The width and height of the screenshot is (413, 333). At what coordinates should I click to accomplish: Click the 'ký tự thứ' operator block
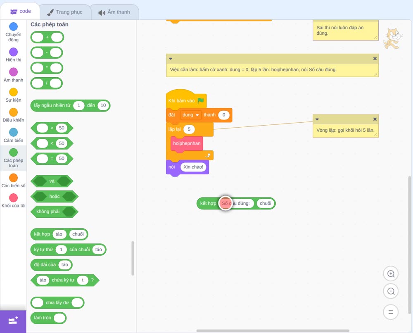click(69, 250)
